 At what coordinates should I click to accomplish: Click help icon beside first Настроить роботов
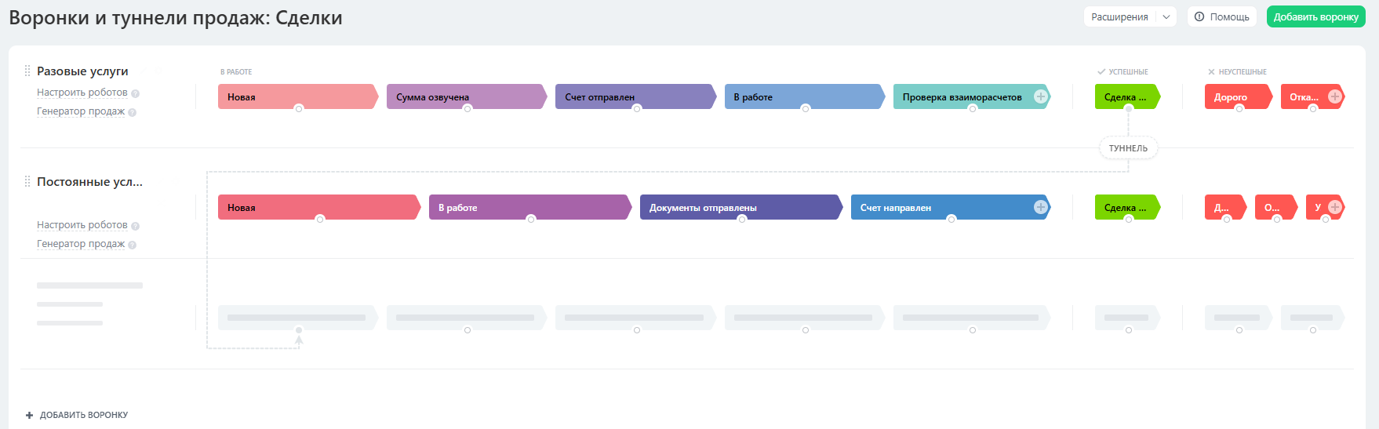tap(135, 93)
